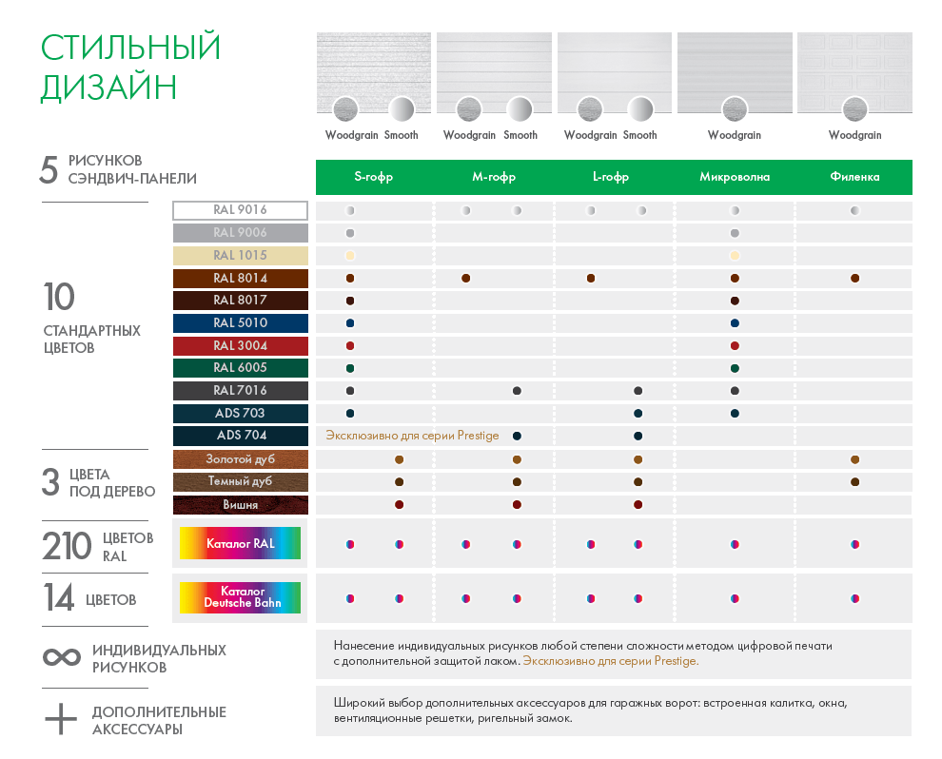Screen dimensions: 942x759
Task: Choose the RAL 6005 green color swatch
Action: (241, 367)
